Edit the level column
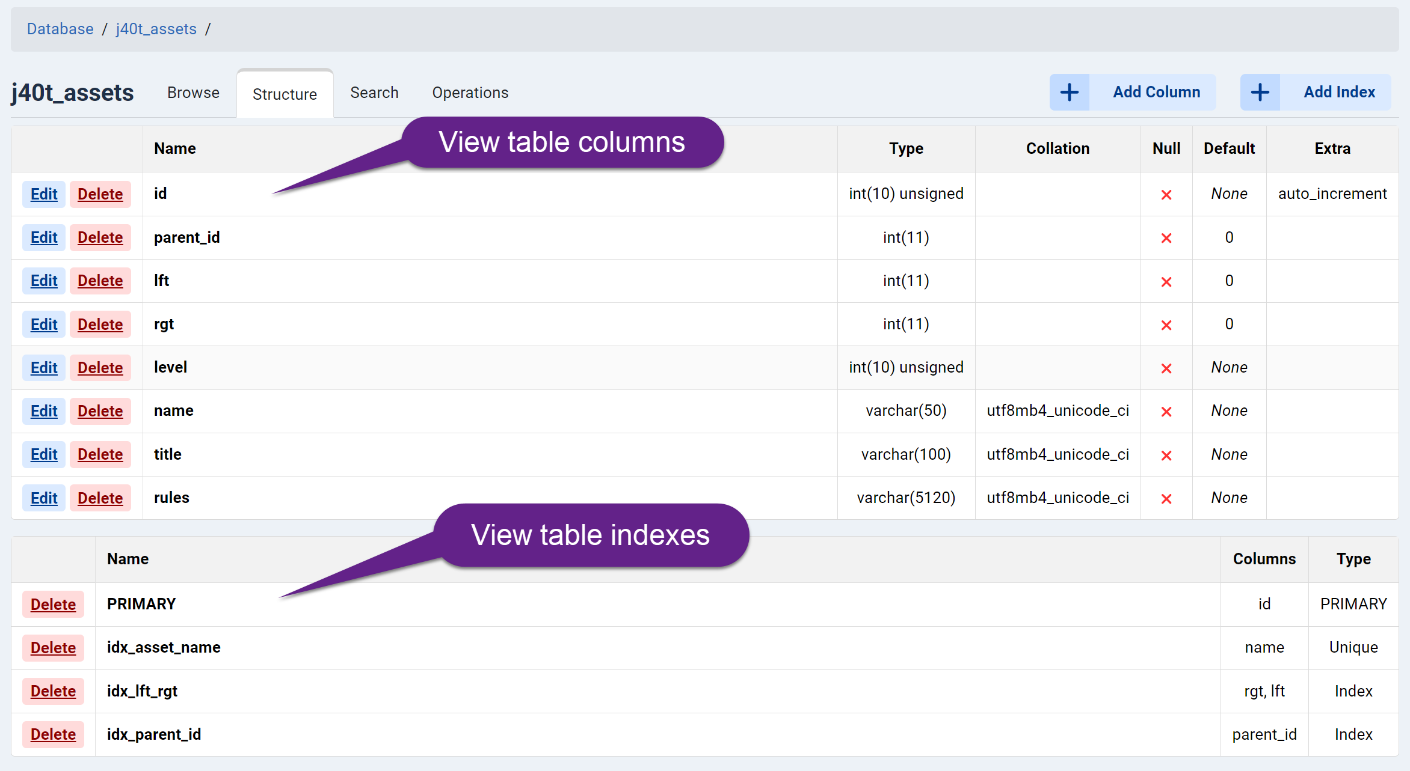The width and height of the screenshot is (1410, 771). click(44, 368)
